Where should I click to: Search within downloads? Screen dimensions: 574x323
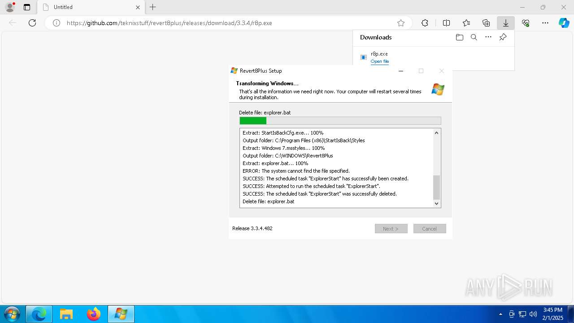click(x=474, y=37)
